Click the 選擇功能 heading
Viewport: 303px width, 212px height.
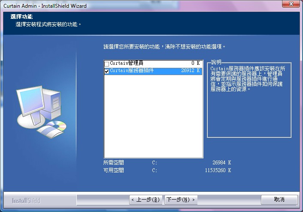(x=21, y=17)
